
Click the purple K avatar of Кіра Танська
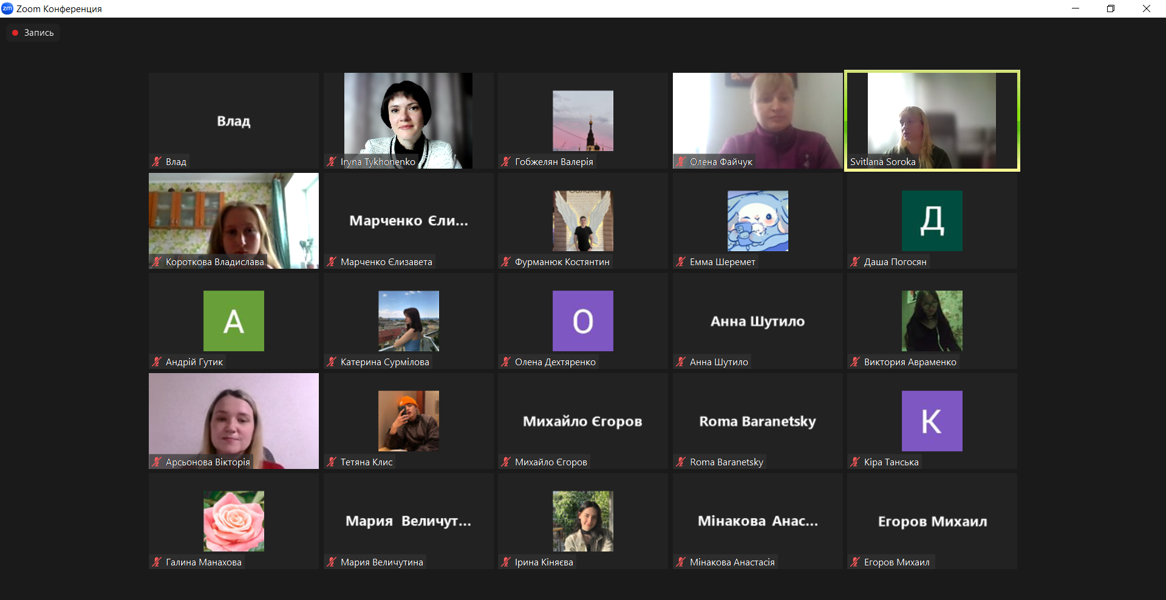pos(932,421)
